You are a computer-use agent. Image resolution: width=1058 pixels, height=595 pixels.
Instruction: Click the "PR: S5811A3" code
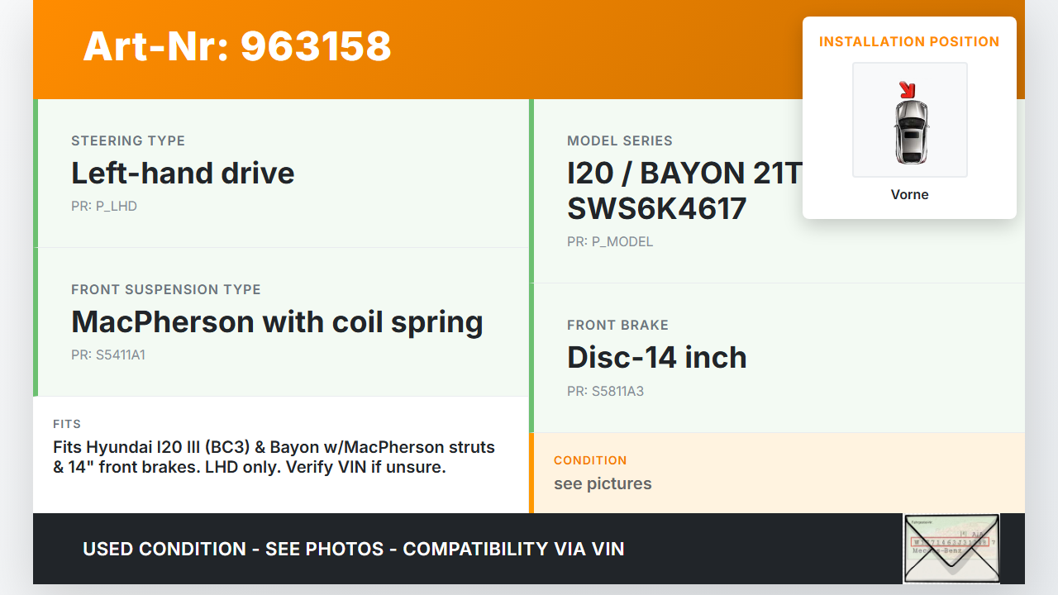coord(605,392)
